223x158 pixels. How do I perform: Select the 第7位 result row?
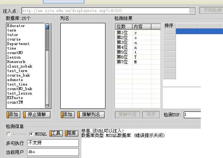(x=137, y=62)
